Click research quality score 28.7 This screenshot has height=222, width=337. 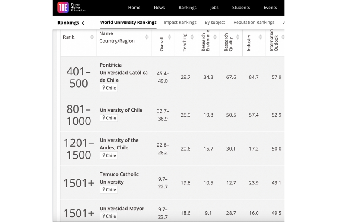[231, 213]
